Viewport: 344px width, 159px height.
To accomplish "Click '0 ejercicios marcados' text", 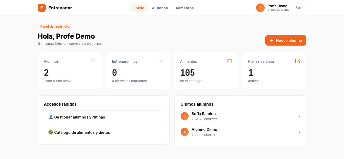I will tap(129, 81).
